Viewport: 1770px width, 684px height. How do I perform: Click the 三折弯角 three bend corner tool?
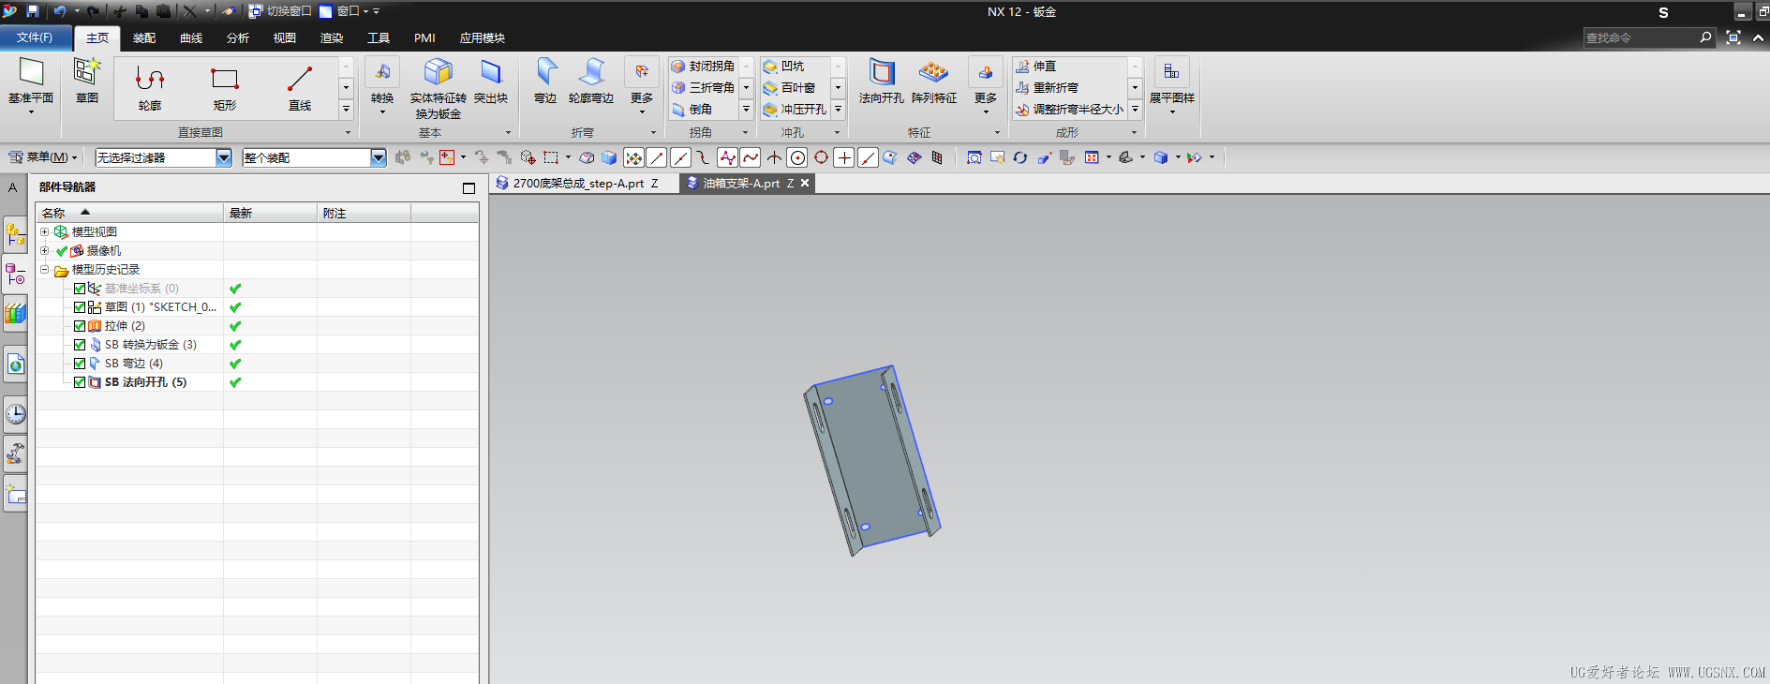tap(704, 88)
